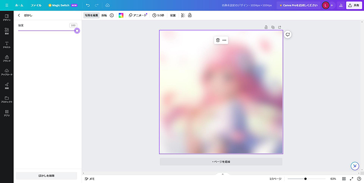Screen dimensions: 364x183
Task: Click the 共有 share button
Action: point(354,5)
